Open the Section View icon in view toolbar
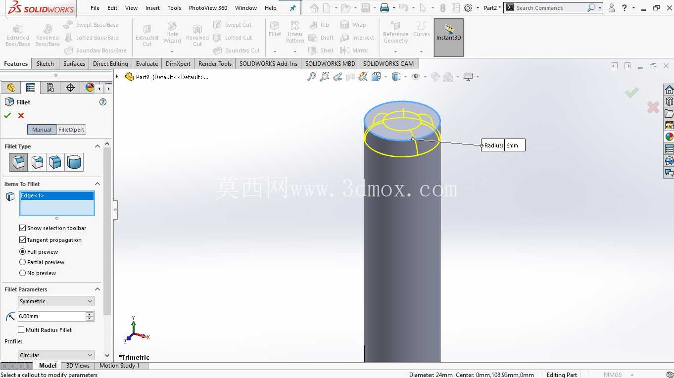The width and height of the screenshot is (674, 378). coord(350,77)
